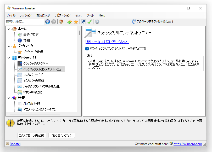Click the blue shortcut arrow toolbar icon
Image resolution: width=212 pixels, height=152 pixels.
pos(83,22)
